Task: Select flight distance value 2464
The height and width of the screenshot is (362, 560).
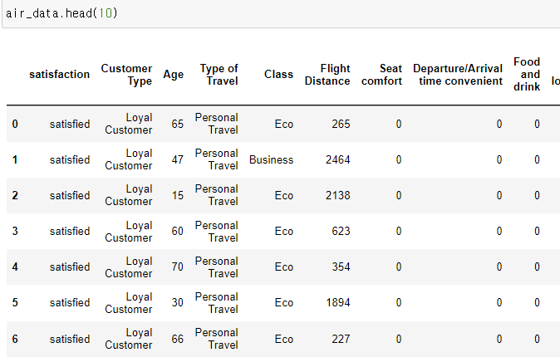Action: [x=336, y=160]
